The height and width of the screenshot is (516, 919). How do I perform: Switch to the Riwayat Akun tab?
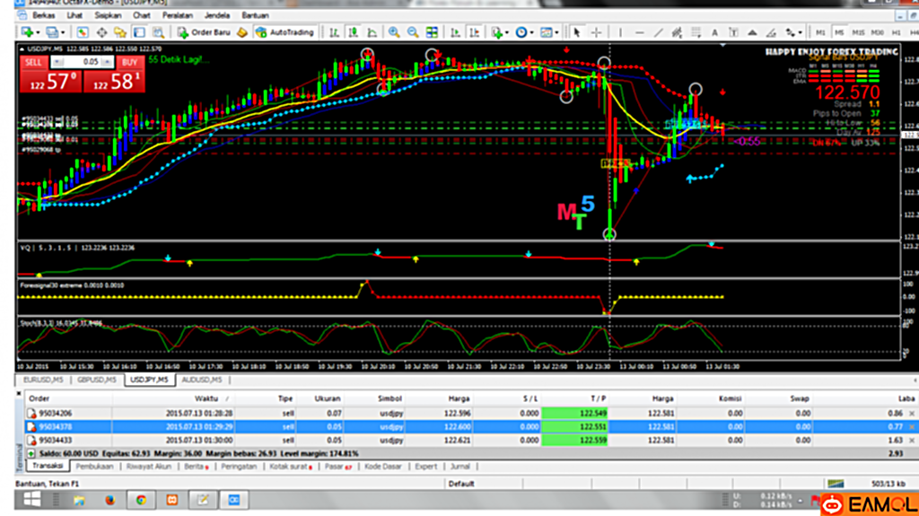pos(149,467)
